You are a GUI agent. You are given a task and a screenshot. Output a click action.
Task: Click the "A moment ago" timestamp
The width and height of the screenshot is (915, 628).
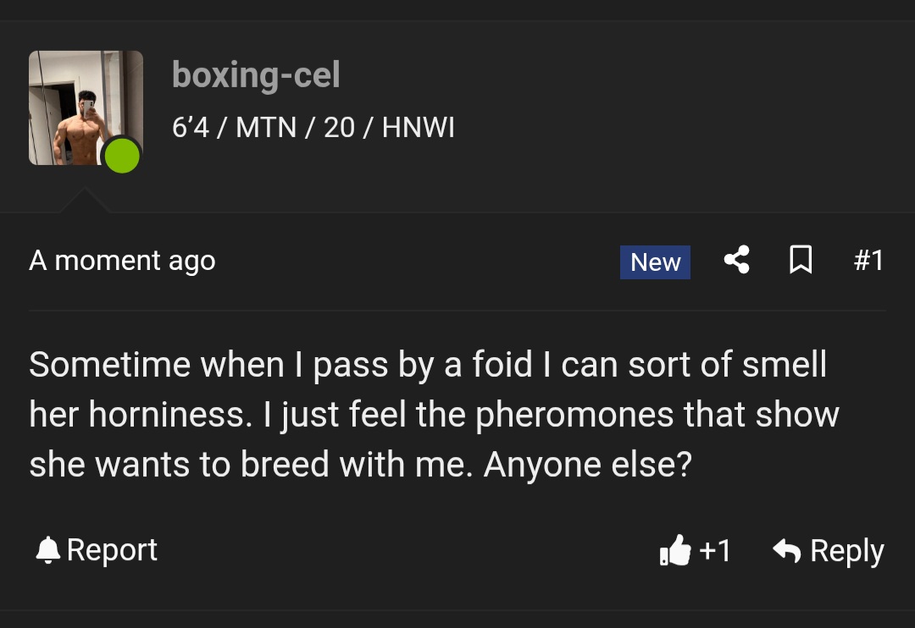click(x=122, y=261)
